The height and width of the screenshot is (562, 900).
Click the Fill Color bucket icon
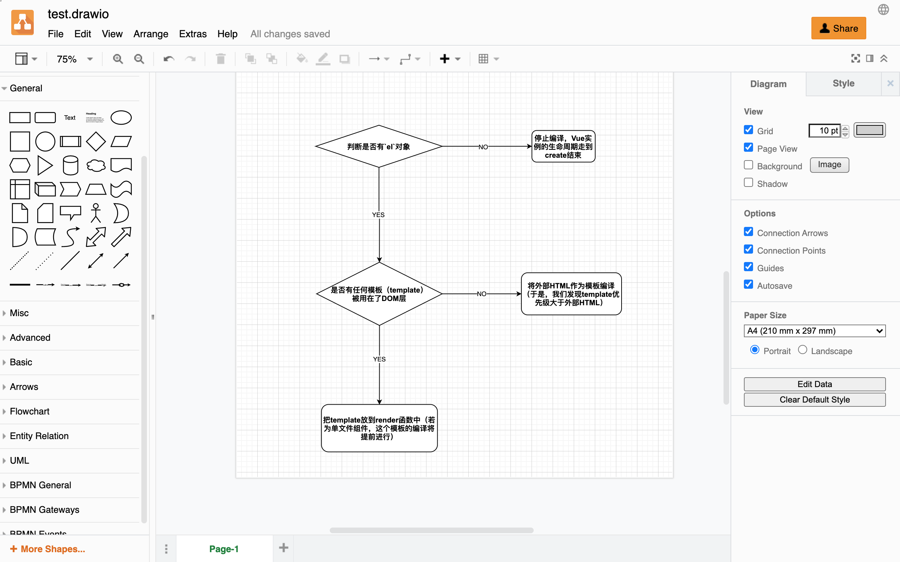point(301,58)
